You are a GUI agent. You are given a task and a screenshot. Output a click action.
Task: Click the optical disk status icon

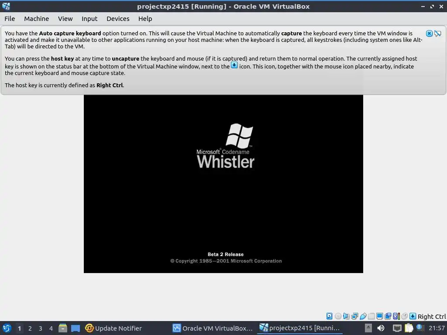coord(338,316)
